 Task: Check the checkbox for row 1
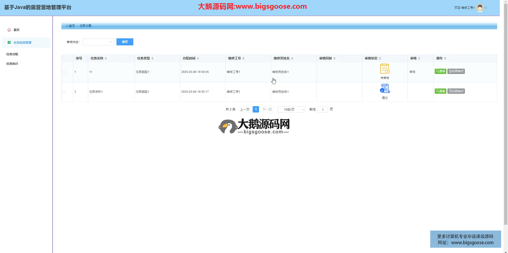(64, 72)
